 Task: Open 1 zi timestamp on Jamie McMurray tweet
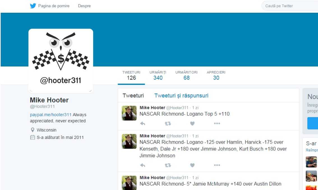click(195, 178)
